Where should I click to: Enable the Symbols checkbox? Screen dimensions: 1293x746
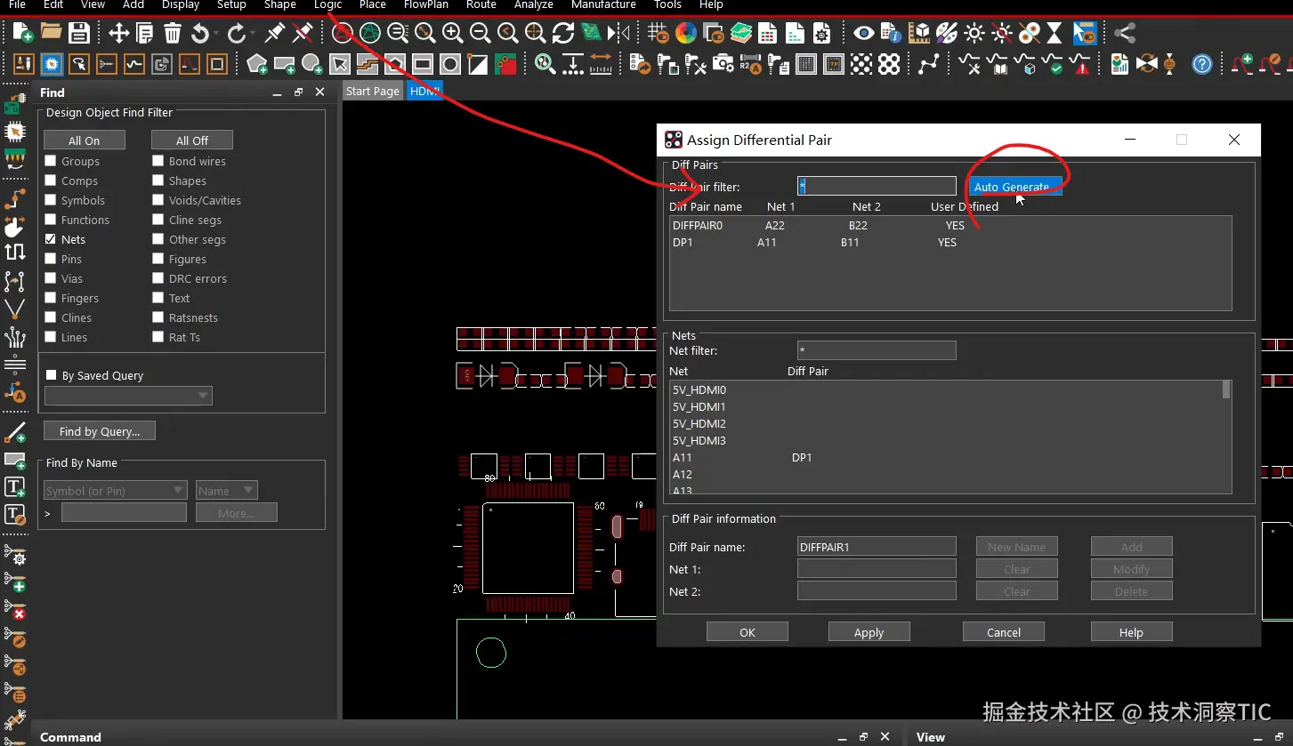pos(51,200)
